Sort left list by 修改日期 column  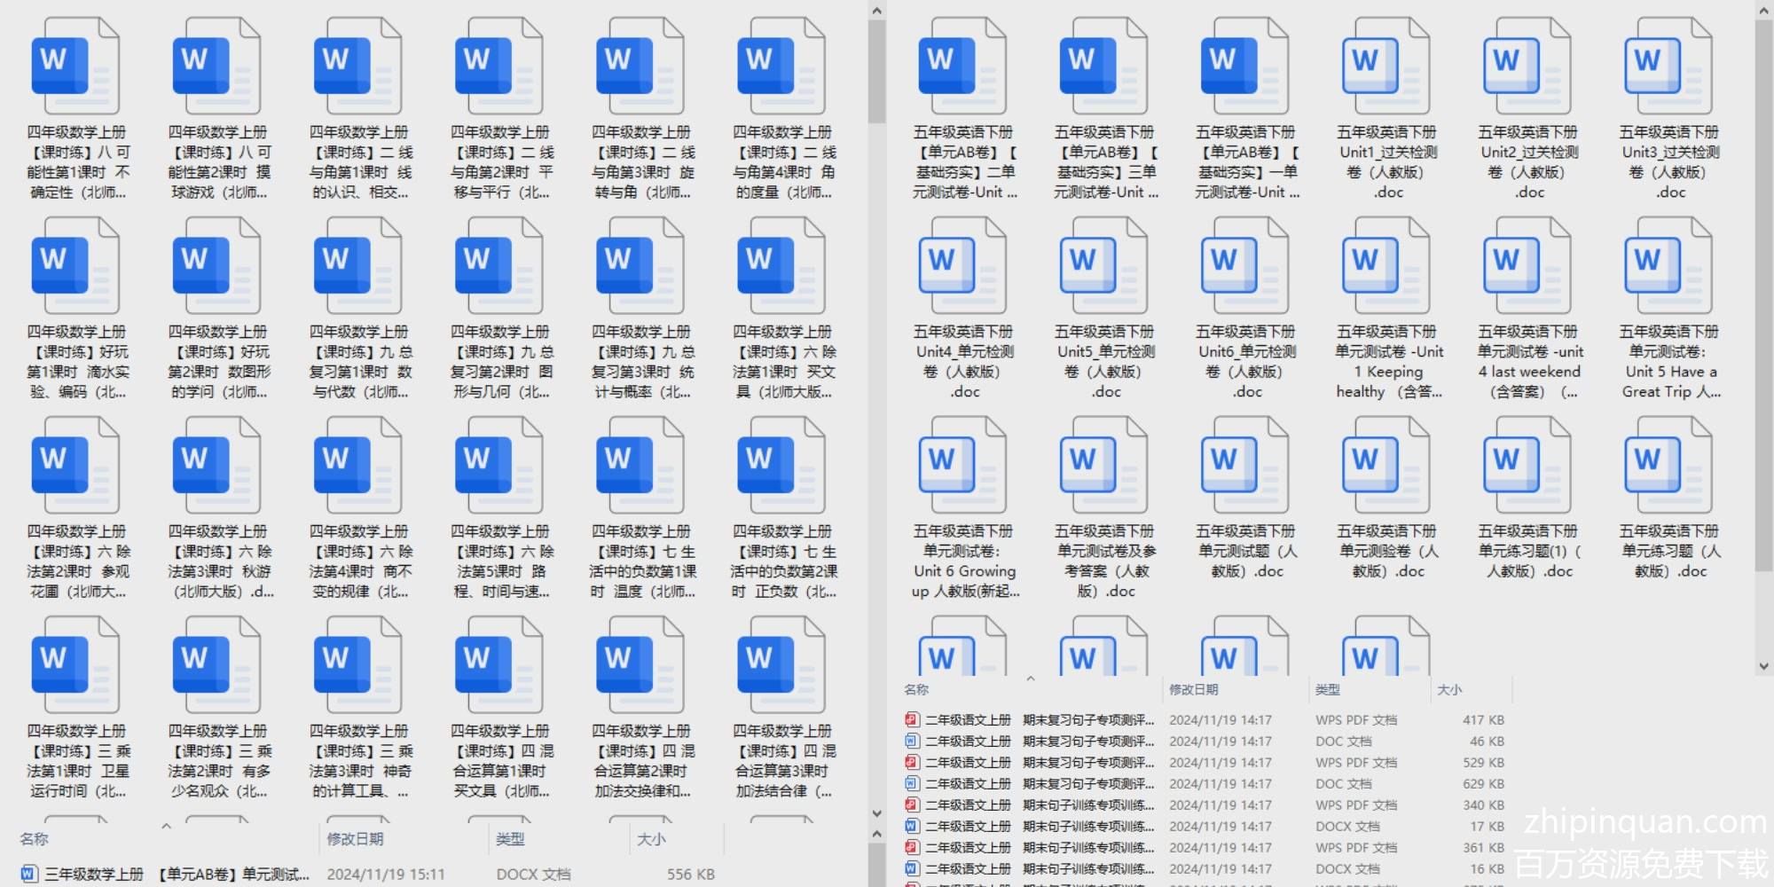pyautogui.click(x=355, y=839)
